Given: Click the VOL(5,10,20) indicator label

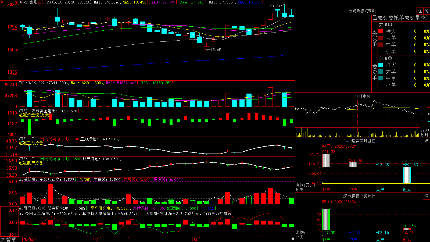Looking at the screenshot, I should click(31, 83).
